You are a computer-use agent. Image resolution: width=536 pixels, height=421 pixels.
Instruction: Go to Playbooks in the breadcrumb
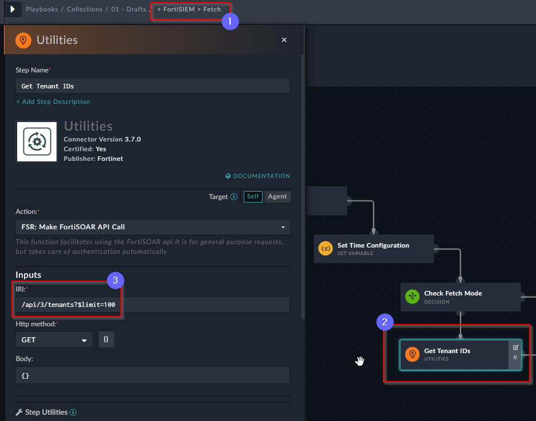[42, 9]
